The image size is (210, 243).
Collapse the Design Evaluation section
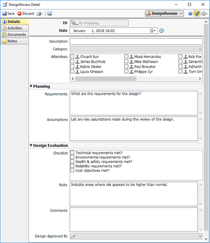pos(31,146)
